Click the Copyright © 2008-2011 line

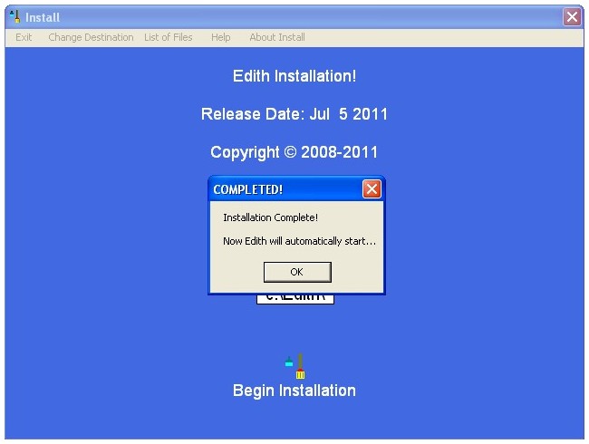[294, 152]
